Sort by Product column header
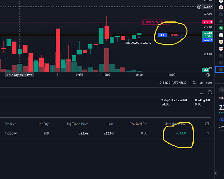Image resolution: width=224 pixels, height=179 pixels. 10,124
